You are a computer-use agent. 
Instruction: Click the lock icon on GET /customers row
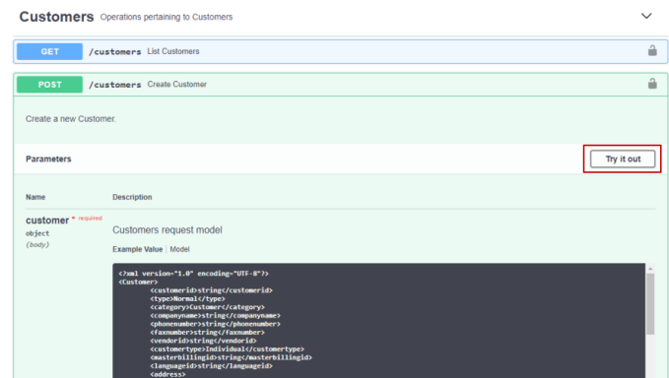(x=652, y=51)
